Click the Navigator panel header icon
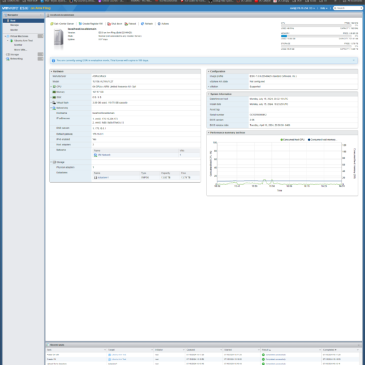365x365 pixels. pyautogui.click(x=6, y=15)
